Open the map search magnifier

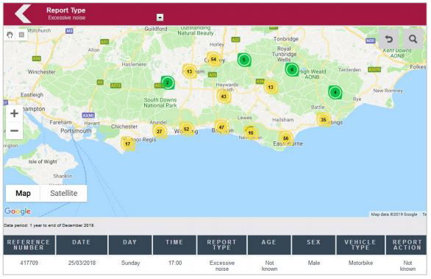413,39
